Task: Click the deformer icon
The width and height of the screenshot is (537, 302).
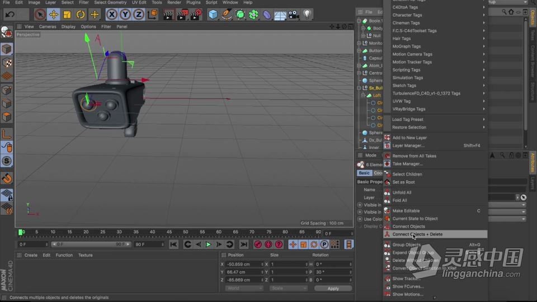Action: pos(267,15)
